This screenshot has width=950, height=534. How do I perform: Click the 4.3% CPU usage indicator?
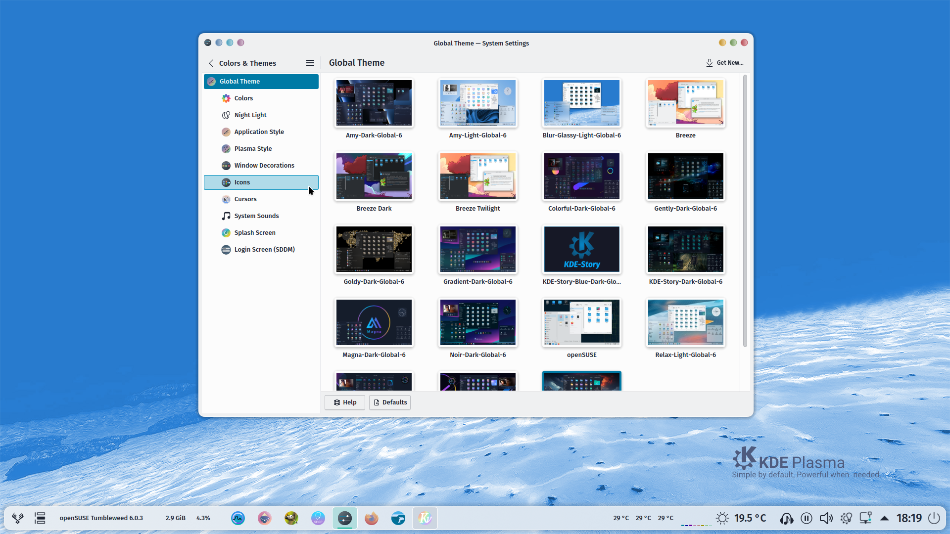click(x=203, y=518)
